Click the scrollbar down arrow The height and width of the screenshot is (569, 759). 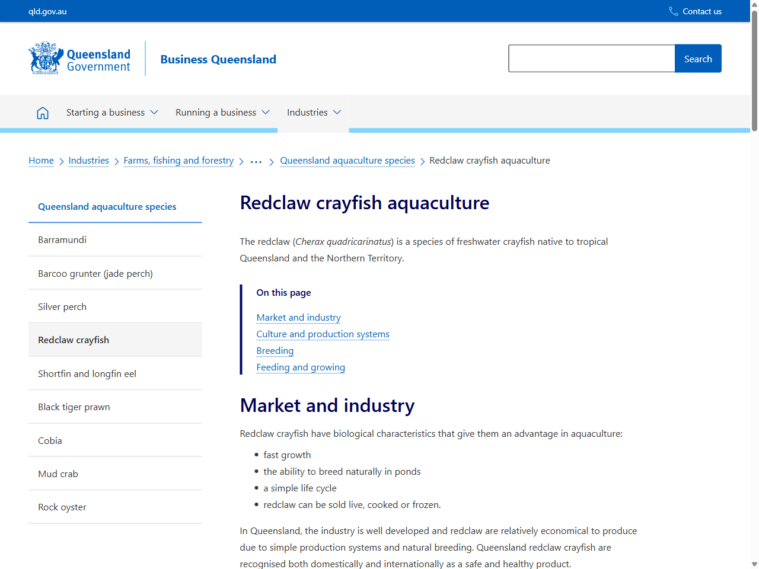pos(754,564)
